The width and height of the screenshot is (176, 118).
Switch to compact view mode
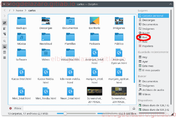pos(5,28)
